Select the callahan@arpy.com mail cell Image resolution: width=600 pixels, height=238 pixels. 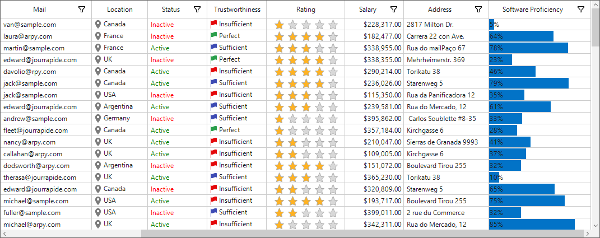pos(46,154)
